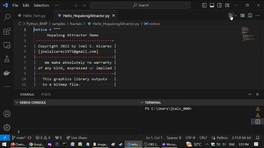This screenshot has width=264, height=148.
Task: Open the notifications bell
Action: click(x=257, y=138)
